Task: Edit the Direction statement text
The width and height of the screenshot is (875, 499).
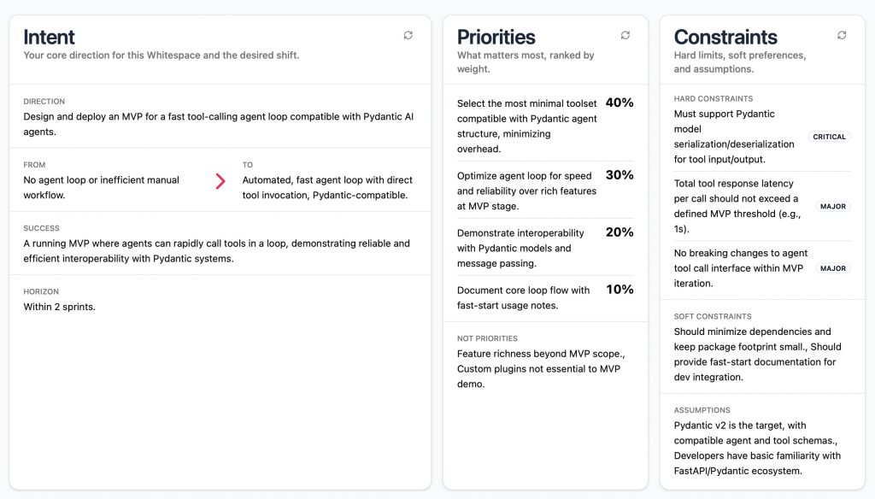Action: click(218, 124)
